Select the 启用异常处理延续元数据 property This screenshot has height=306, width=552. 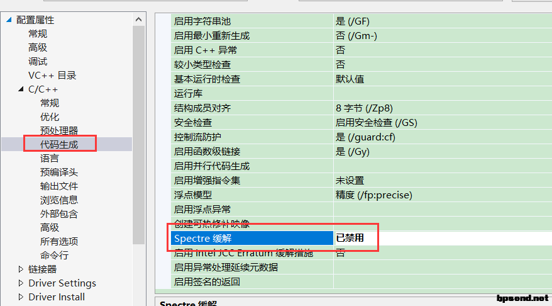(226, 267)
